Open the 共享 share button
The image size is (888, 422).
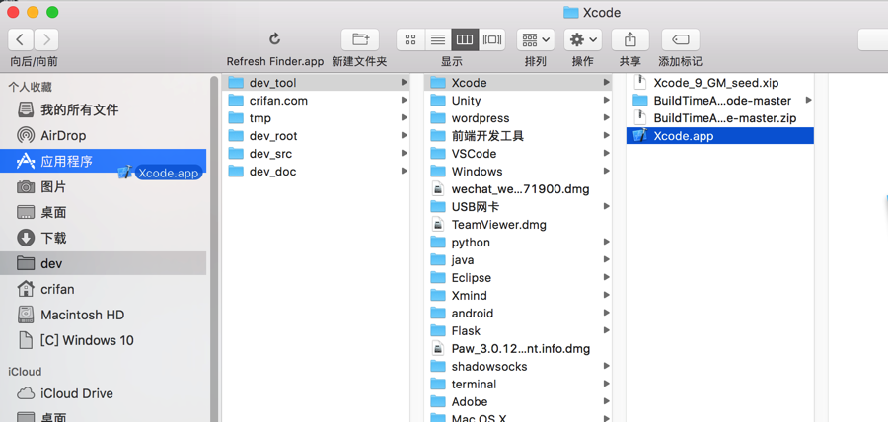pos(629,39)
